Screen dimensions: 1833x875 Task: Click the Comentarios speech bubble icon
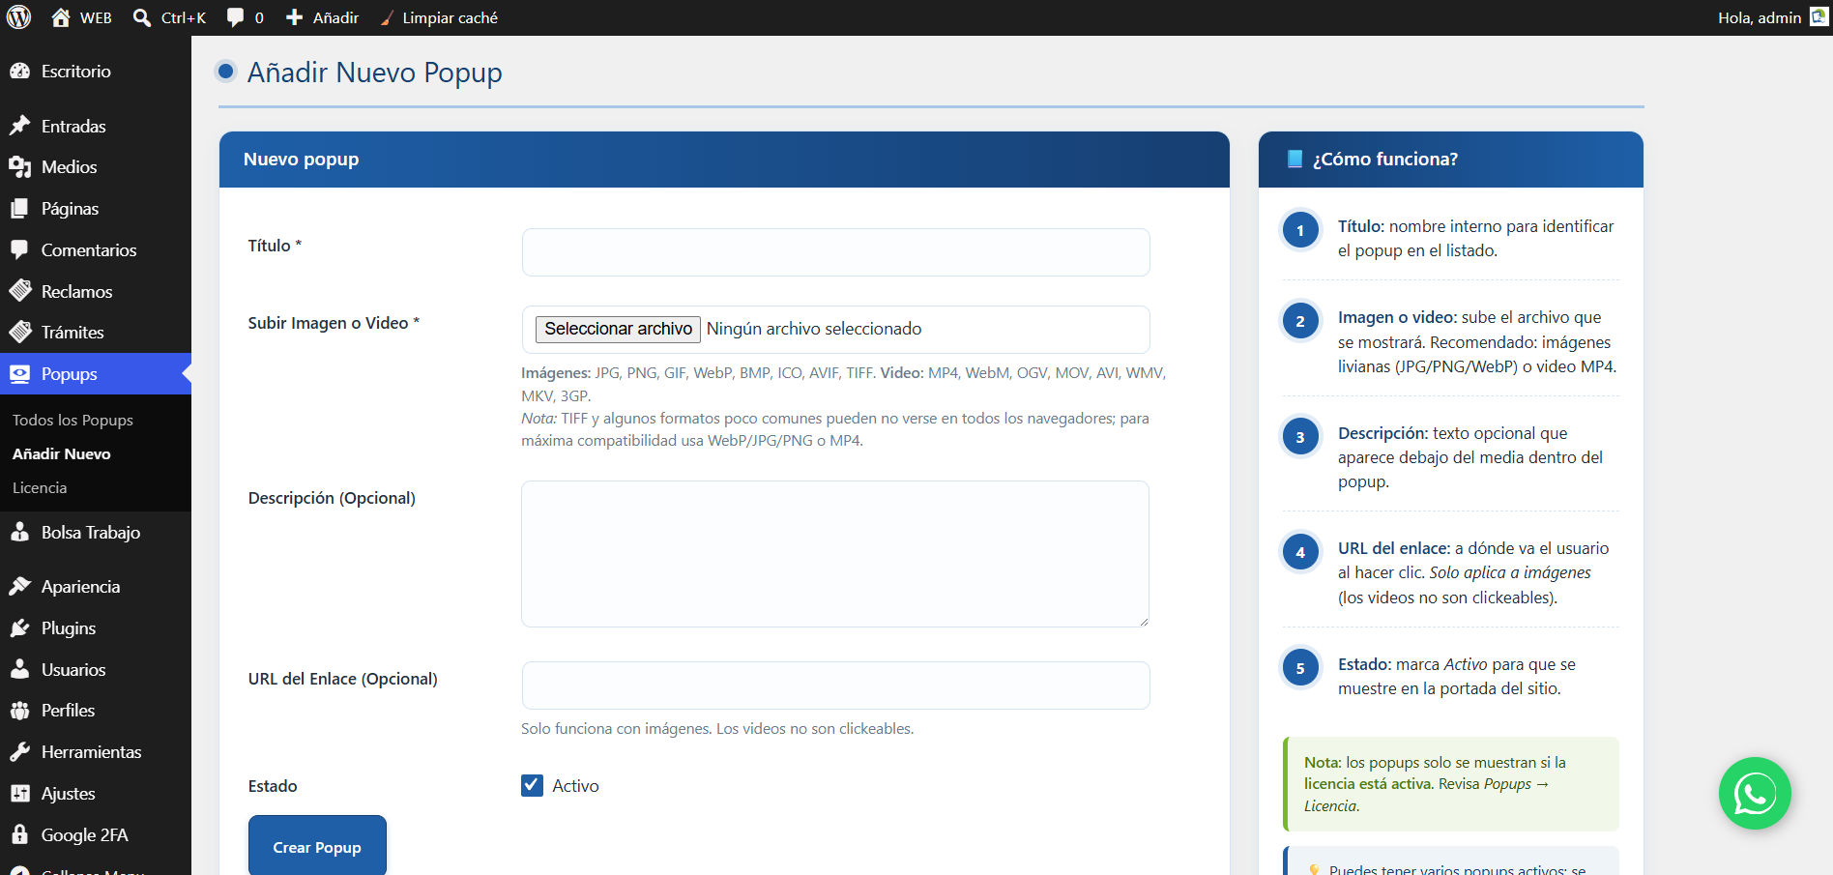[19, 249]
